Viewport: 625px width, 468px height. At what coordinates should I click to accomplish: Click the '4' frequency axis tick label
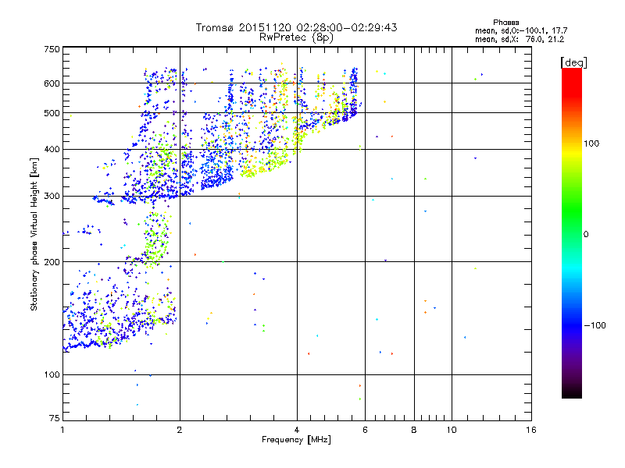coord(297,430)
